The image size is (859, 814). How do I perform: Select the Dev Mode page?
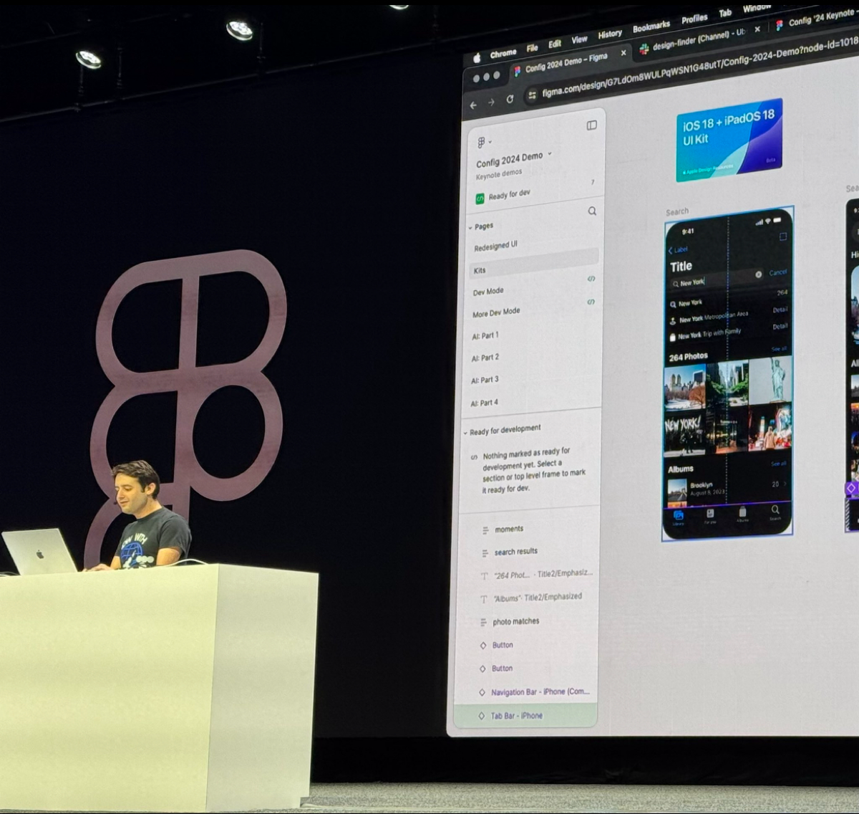point(488,292)
